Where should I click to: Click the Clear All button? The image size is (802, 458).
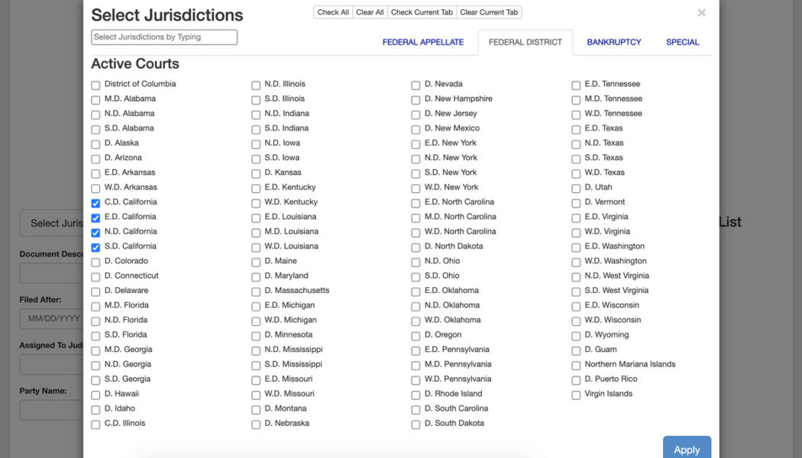tap(370, 12)
